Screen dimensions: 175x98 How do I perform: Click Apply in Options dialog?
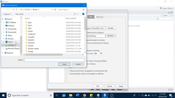tap(121, 86)
